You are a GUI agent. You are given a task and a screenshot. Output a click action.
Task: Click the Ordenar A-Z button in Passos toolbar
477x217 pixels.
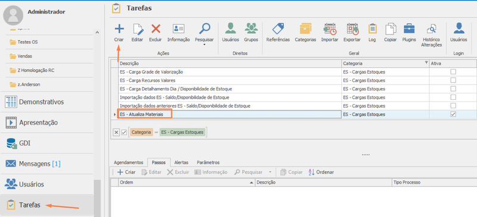click(321, 172)
